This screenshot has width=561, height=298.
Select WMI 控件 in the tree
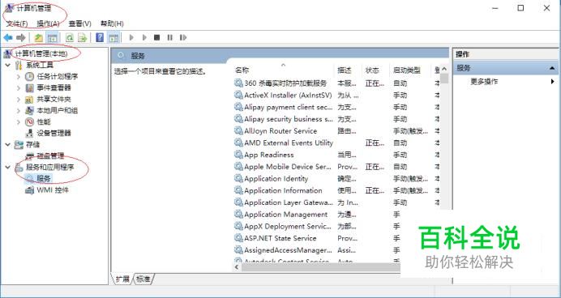pos(53,190)
